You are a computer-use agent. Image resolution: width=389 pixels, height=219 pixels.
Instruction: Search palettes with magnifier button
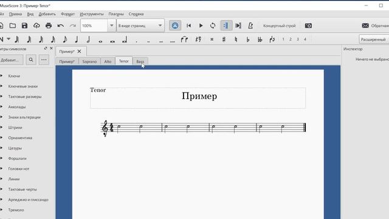pos(31,60)
